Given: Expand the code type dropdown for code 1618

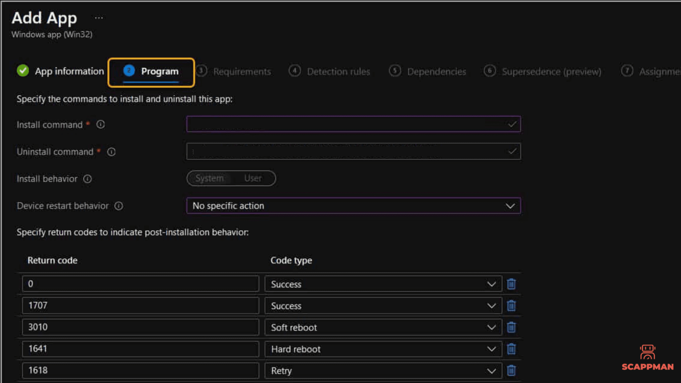Looking at the screenshot, I should pyautogui.click(x=491, y=370).
